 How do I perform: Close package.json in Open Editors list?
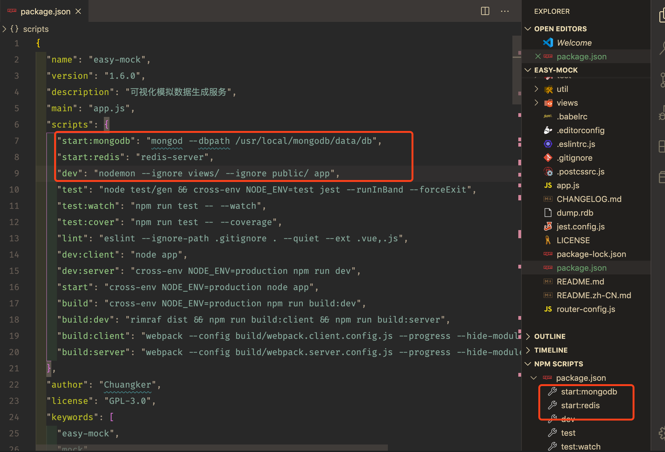pyautogui.click(x=538, y=57)
